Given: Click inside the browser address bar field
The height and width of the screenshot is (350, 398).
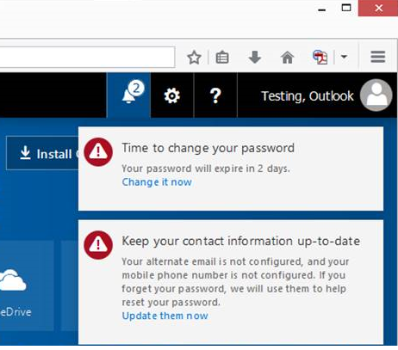Looking at the screenshot, I should pyautogui.click(x=87, y=58).
